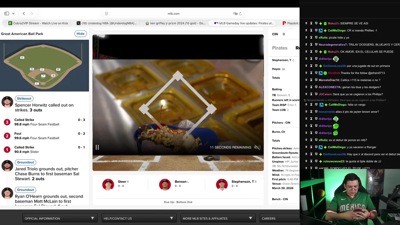This screenshot has width=400, height=225.
Task: Select pitch 3 Called Strike circle
Action: click(7, 122)
